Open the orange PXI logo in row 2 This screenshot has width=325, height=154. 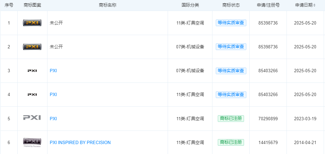click(x=32, y=47)
